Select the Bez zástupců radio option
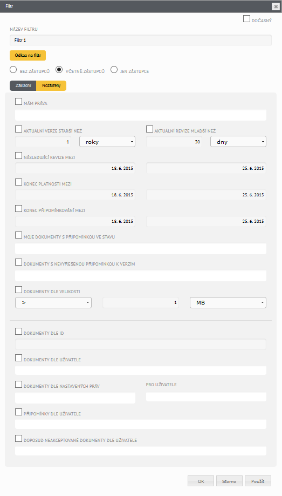The width and height of the screenshot is (282, 496). [x=13, y=70]
